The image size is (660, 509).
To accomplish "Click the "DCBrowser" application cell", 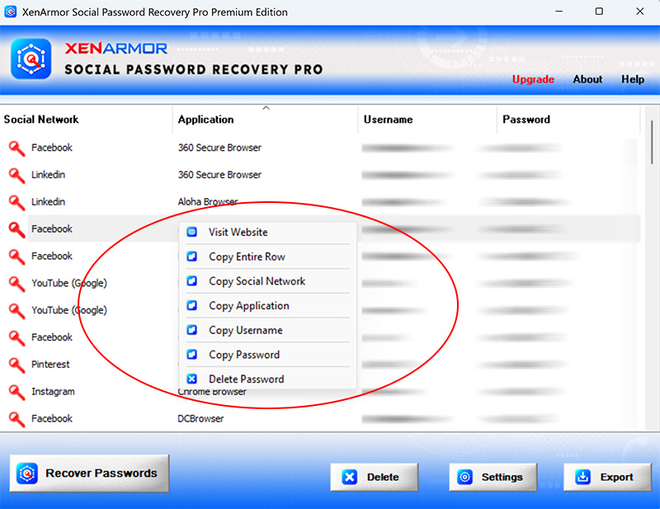I will click(x=200, y=418).
